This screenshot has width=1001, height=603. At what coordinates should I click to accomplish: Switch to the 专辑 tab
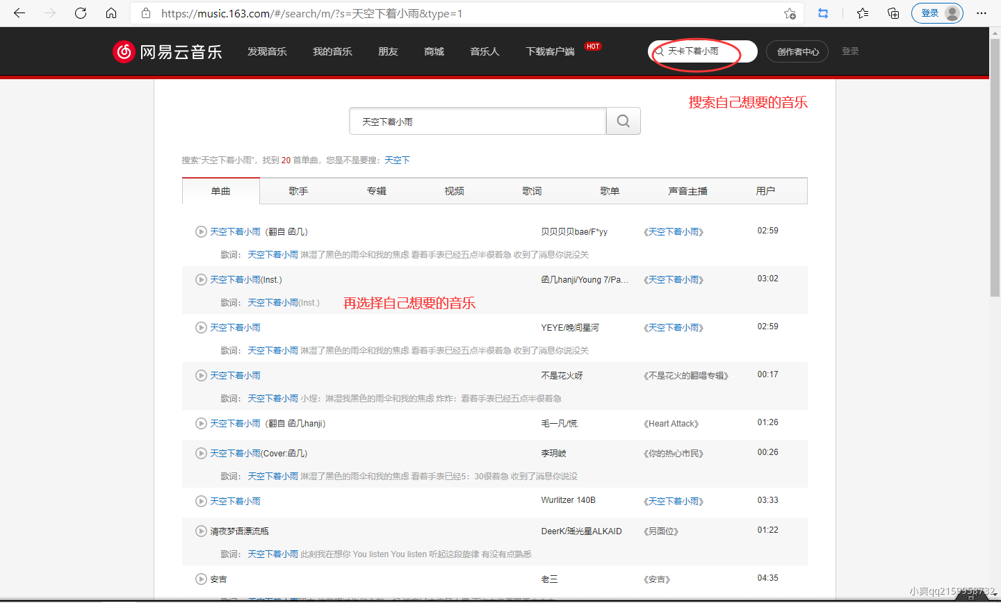pos(377,191)
